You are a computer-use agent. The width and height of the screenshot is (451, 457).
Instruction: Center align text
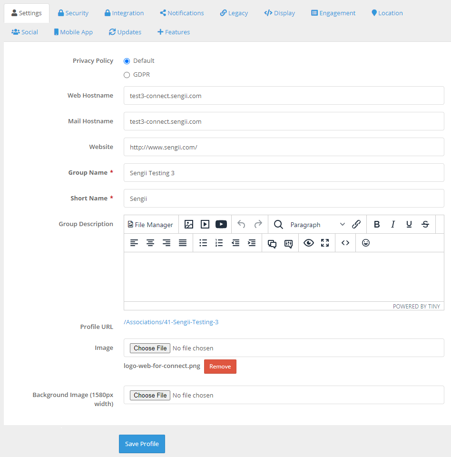tap(150, 243)
